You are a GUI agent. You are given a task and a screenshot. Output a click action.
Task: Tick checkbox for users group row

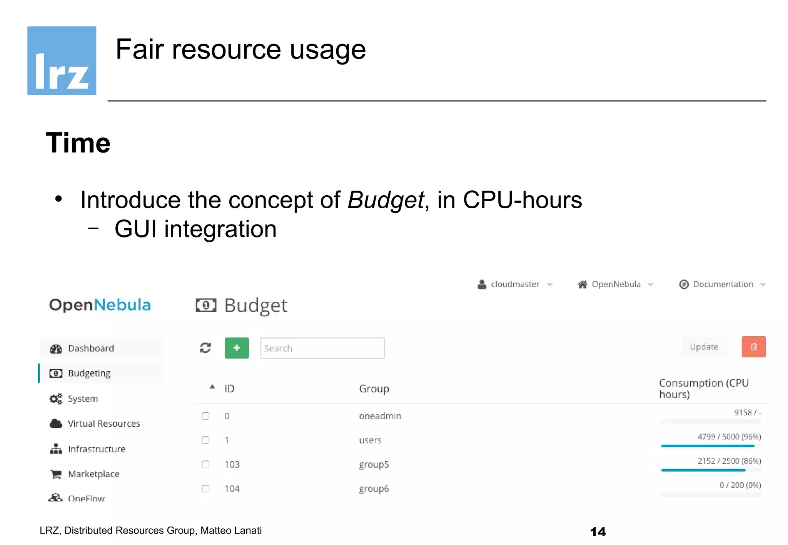click(x=205, y=440)
